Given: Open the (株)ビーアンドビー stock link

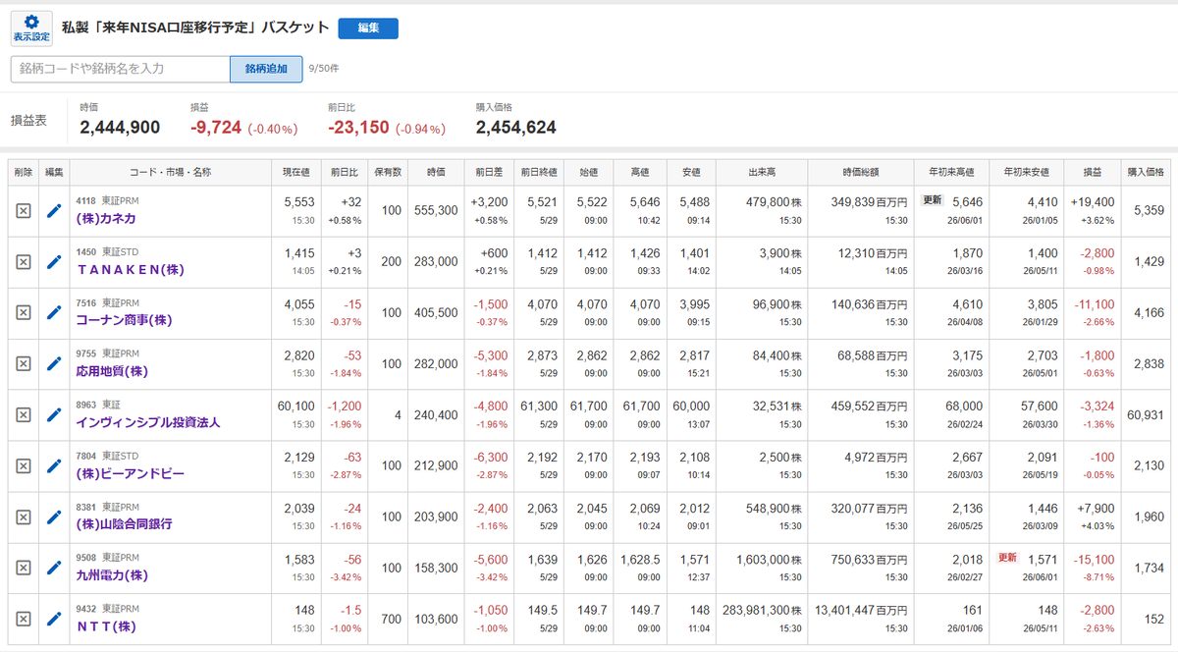Looking at the screenshot, I should click(x=131, y=473).
